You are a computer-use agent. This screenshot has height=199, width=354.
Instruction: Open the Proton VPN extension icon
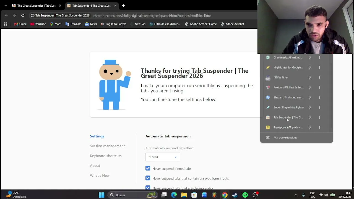268,87
